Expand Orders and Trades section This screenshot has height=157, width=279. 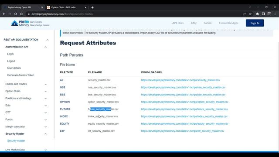tap(45, 84)
